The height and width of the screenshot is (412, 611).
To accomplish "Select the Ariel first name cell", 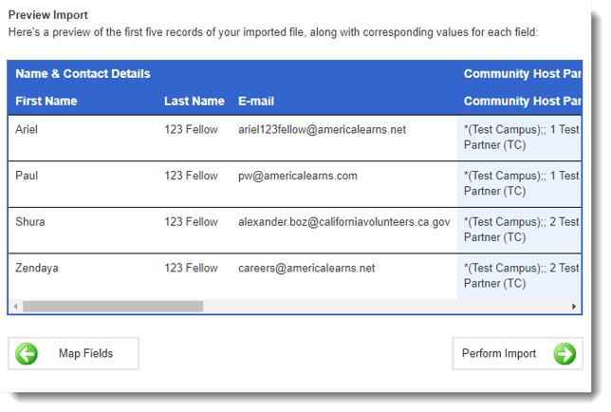I will (x=28, y=130).
